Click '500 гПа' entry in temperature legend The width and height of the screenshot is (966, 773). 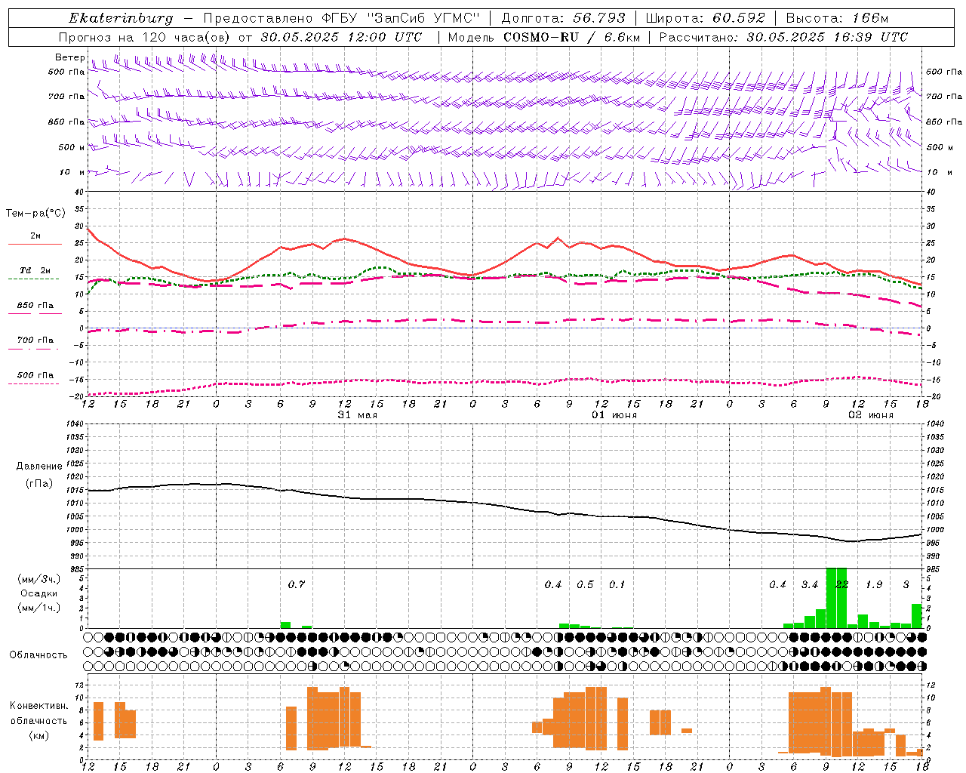(x=35, y=375)
